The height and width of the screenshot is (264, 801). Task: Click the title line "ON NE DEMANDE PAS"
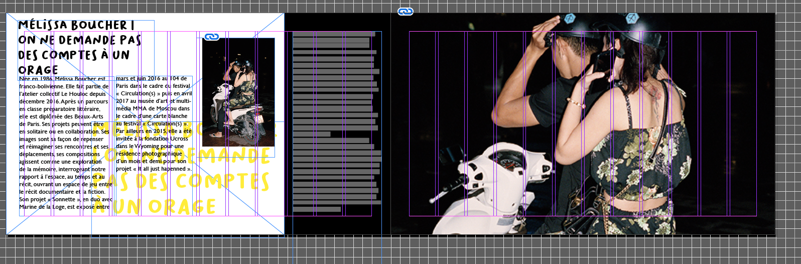click(79, 40)
